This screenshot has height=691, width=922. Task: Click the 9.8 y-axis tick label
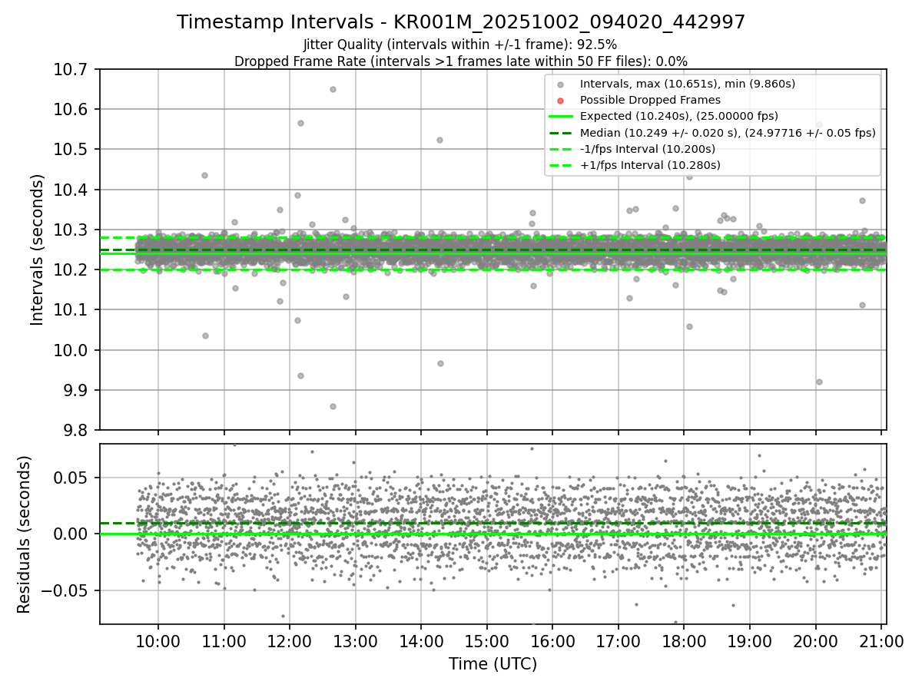pos(74,430)
